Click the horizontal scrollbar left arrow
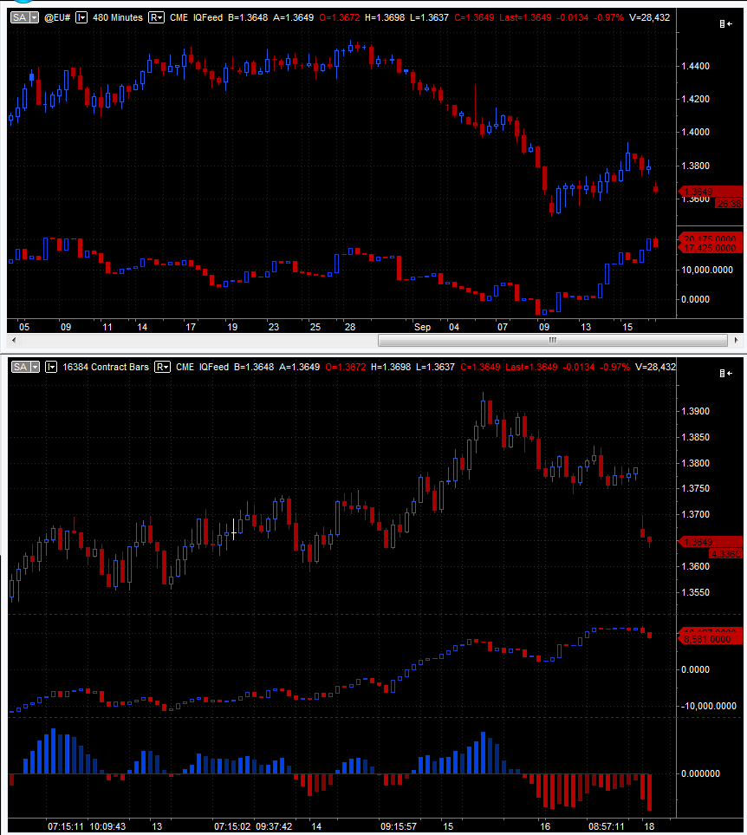Viewport: 747px width, 835px height. [14, 340]
